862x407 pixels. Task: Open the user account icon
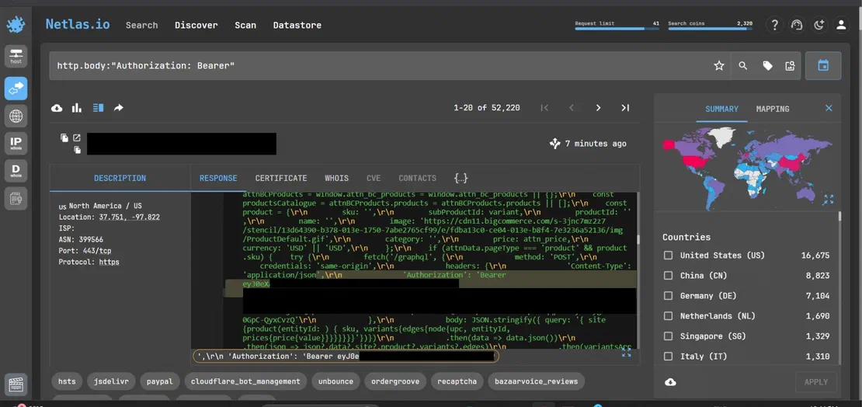[x=841, y=25]
